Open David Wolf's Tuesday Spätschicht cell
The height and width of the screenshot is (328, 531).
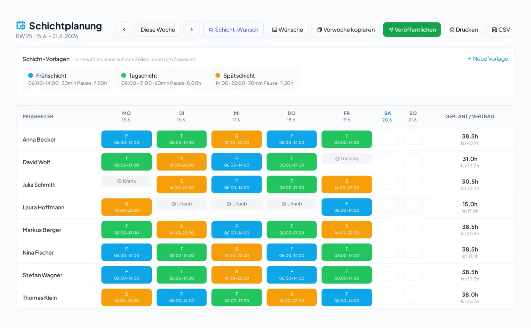coord(182,162)
